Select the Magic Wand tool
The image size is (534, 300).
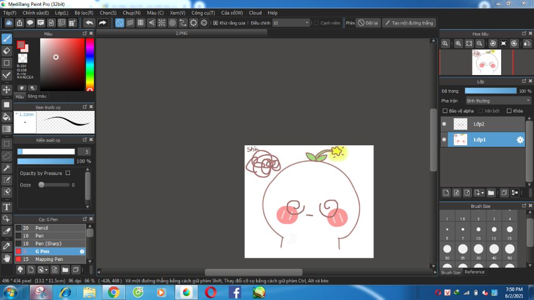7,168
